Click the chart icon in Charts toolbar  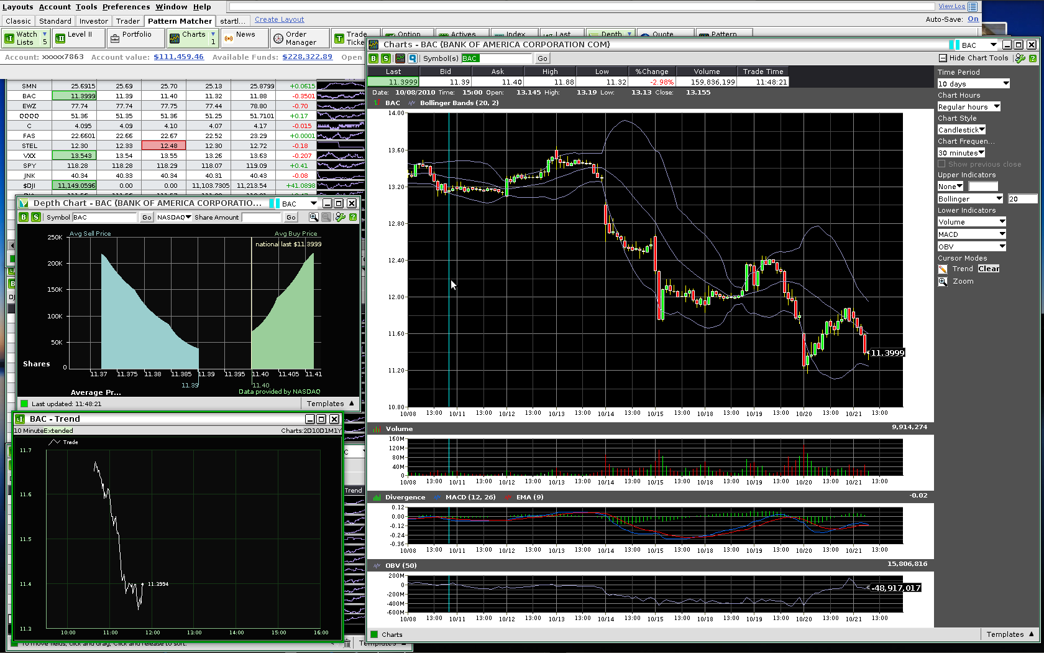[400, 58]
